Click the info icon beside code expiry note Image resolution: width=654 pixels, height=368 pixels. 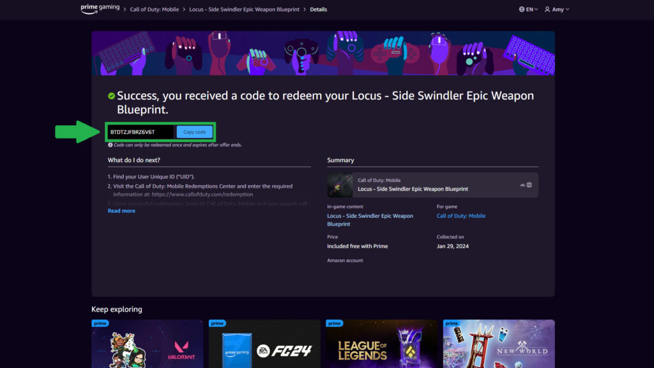(110, 145)
